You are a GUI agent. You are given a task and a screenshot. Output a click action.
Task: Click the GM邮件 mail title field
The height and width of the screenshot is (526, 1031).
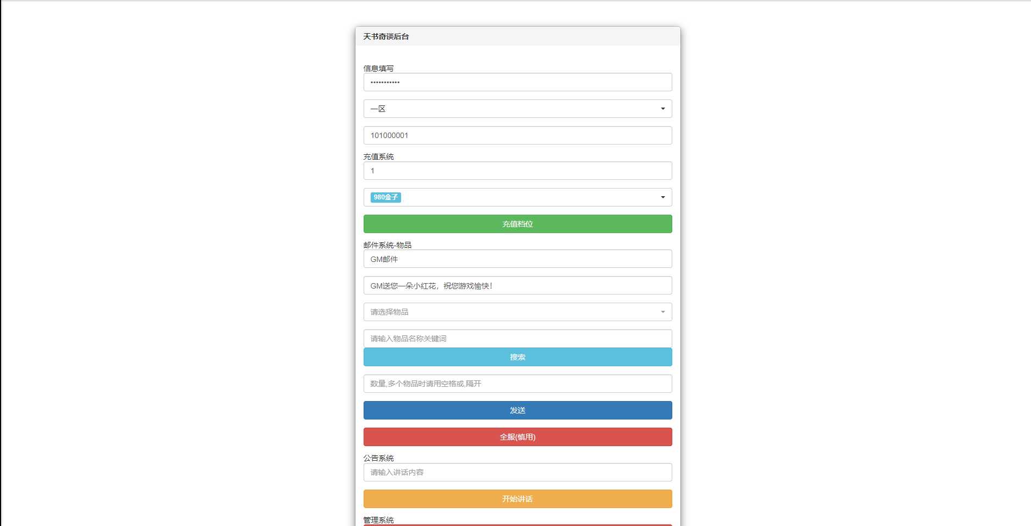pyautogui.click(x=517, y=259)
